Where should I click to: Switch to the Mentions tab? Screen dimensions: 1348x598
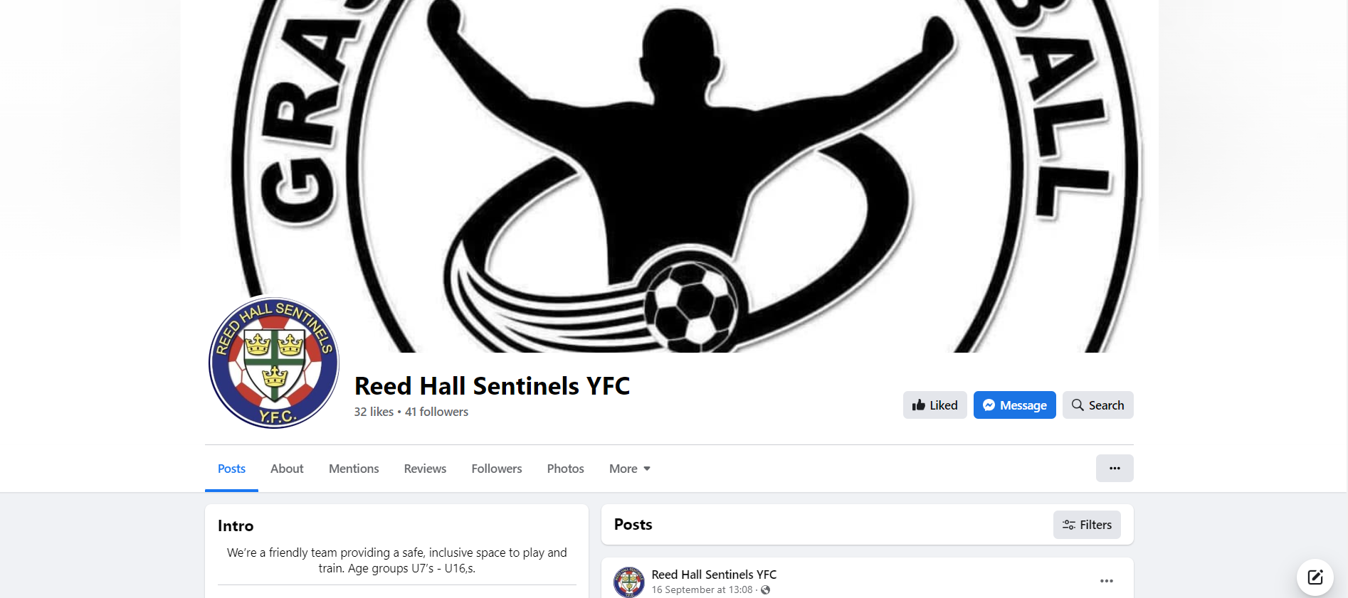click(354, 469)
